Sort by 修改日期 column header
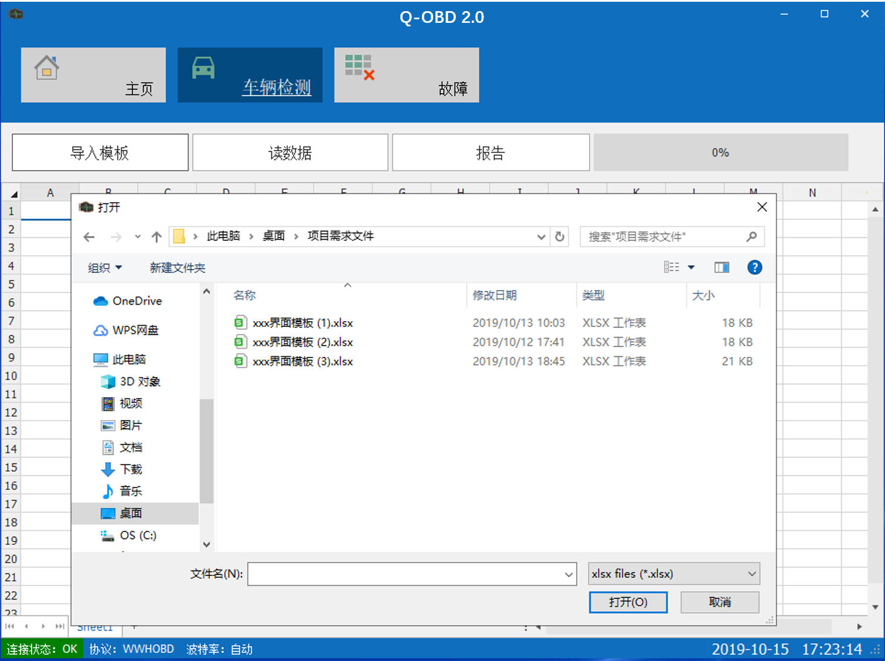Viewport: 885px width, 661px height. click(x=495, y=295)
